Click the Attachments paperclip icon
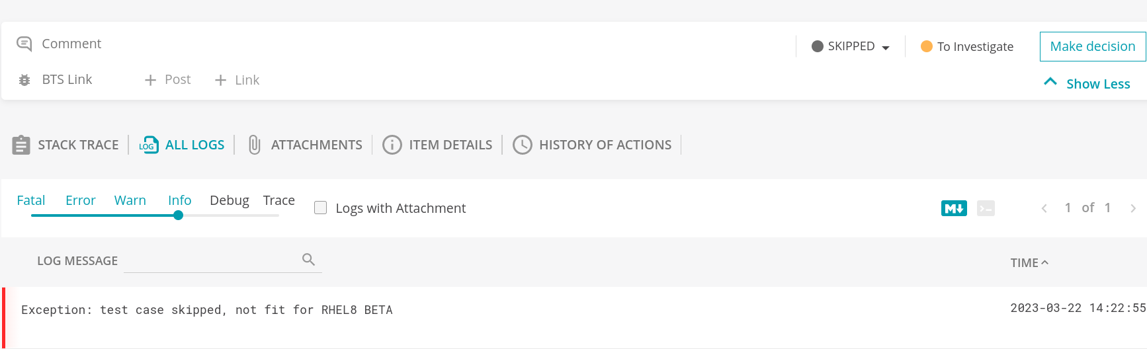 255,145
